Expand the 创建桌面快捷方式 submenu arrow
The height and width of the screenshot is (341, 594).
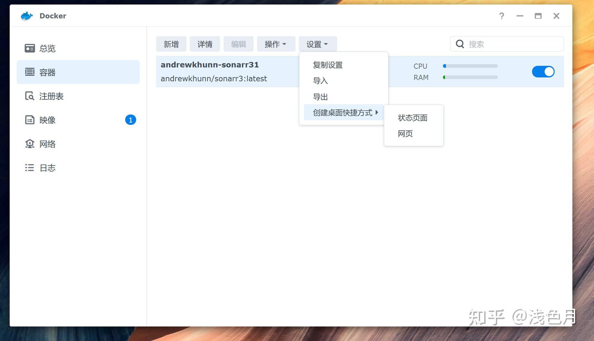click(377, 112)
